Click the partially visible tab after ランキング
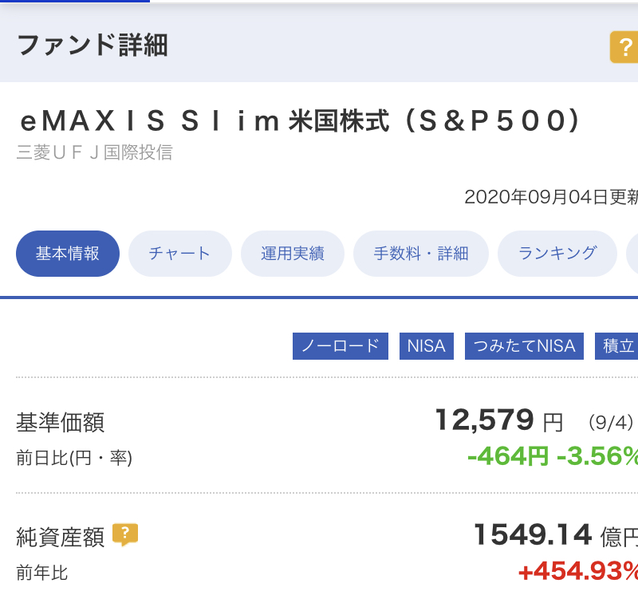 point(632,254)
